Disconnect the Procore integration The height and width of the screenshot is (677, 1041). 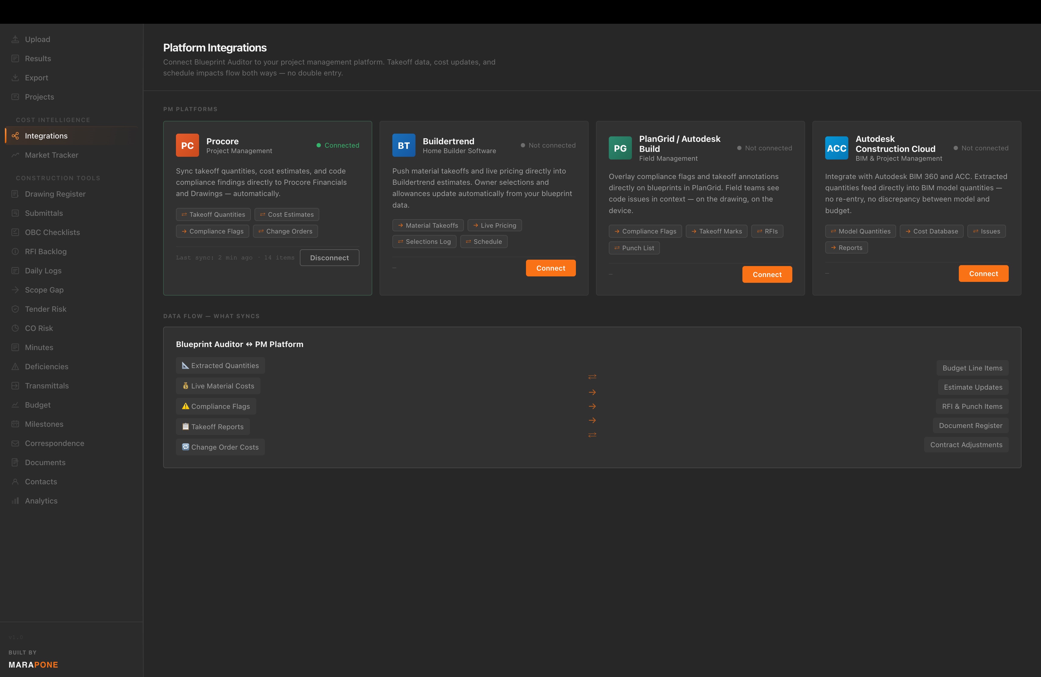pos(329,258)
